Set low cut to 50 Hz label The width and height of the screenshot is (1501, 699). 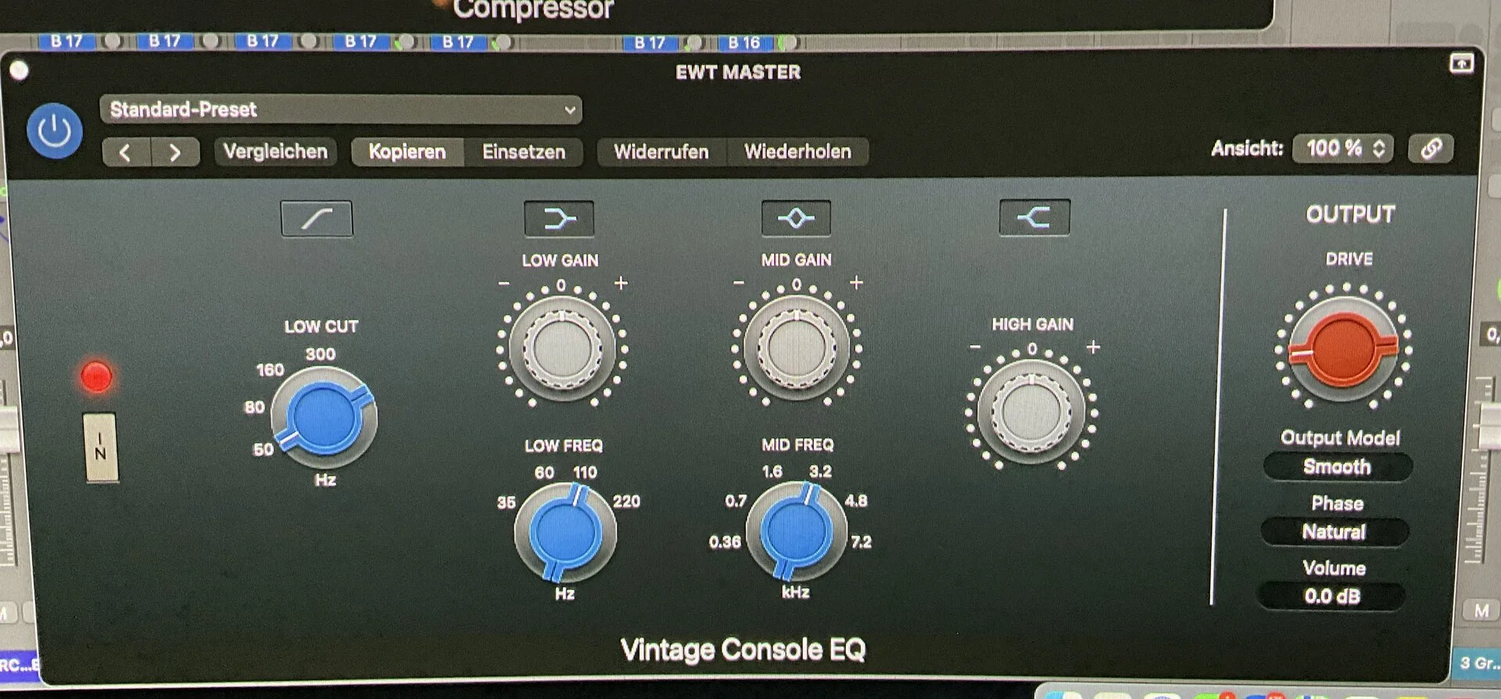pyautogui.click(x=263, y=449)
